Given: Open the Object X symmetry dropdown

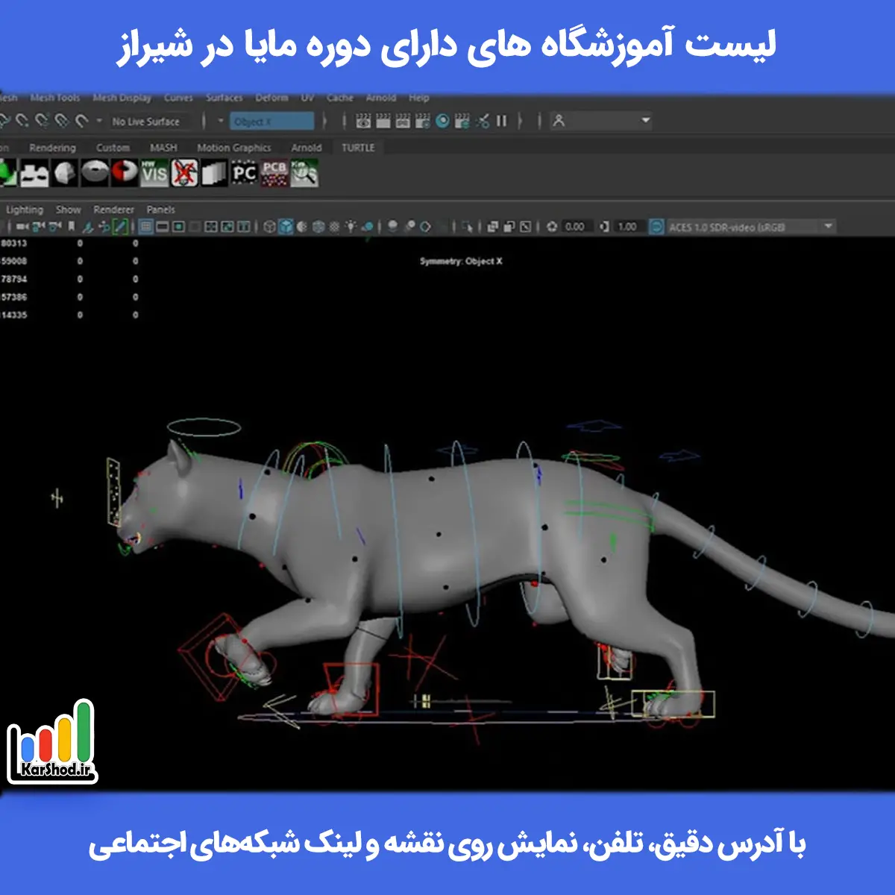Looking at the screenshot, I should (271, 121).
